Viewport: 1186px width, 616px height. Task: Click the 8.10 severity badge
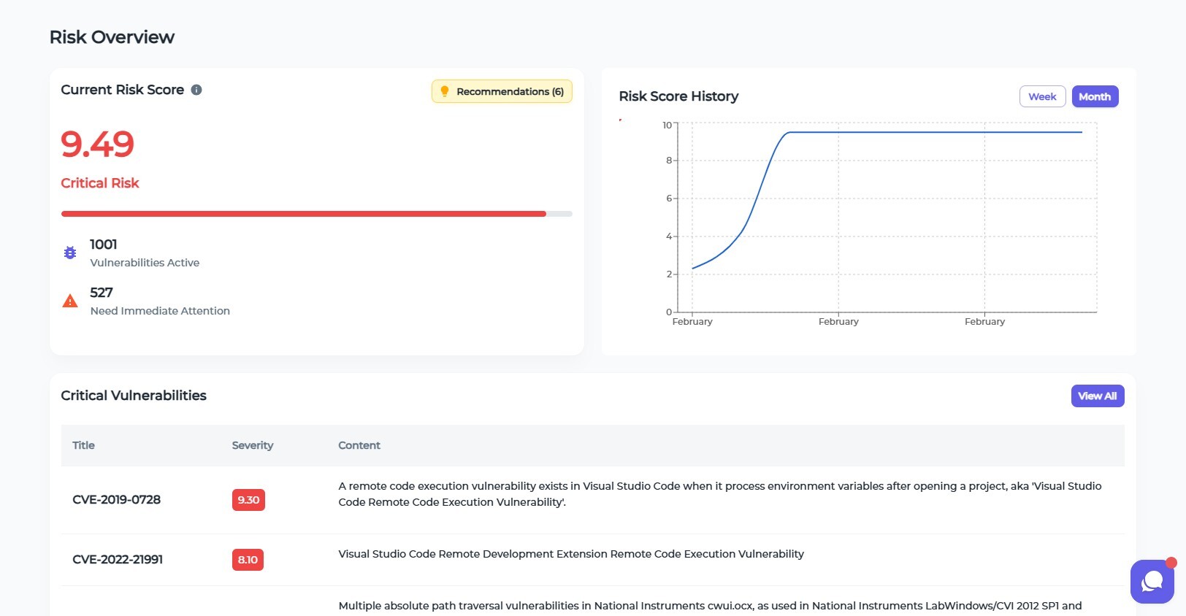[x=248, y=560]
